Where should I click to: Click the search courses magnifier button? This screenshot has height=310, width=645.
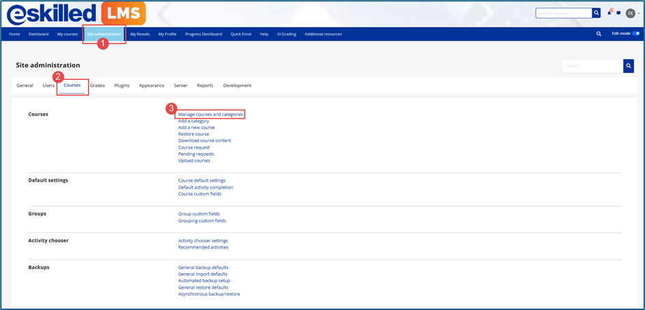click(596, 13)
